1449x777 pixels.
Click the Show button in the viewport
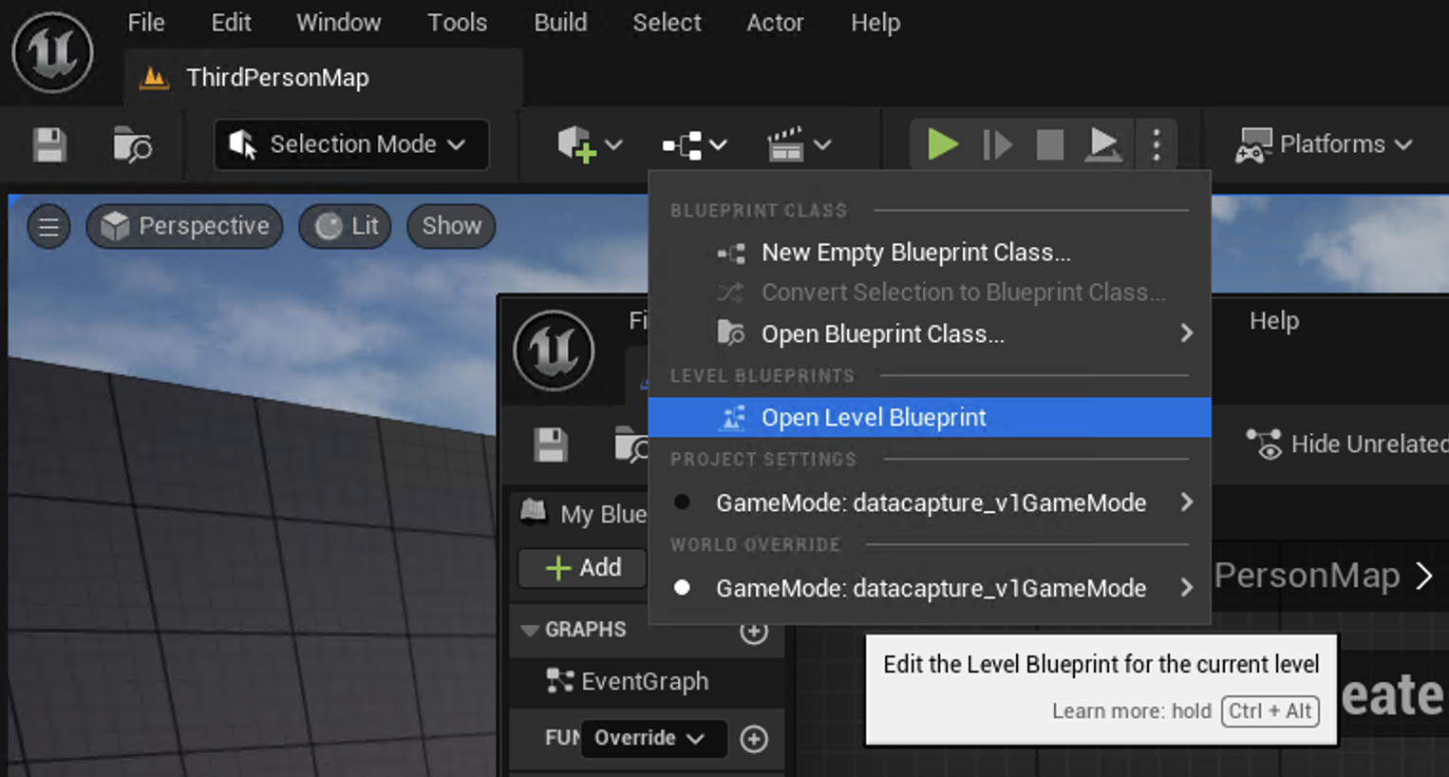tap(450, 226)
